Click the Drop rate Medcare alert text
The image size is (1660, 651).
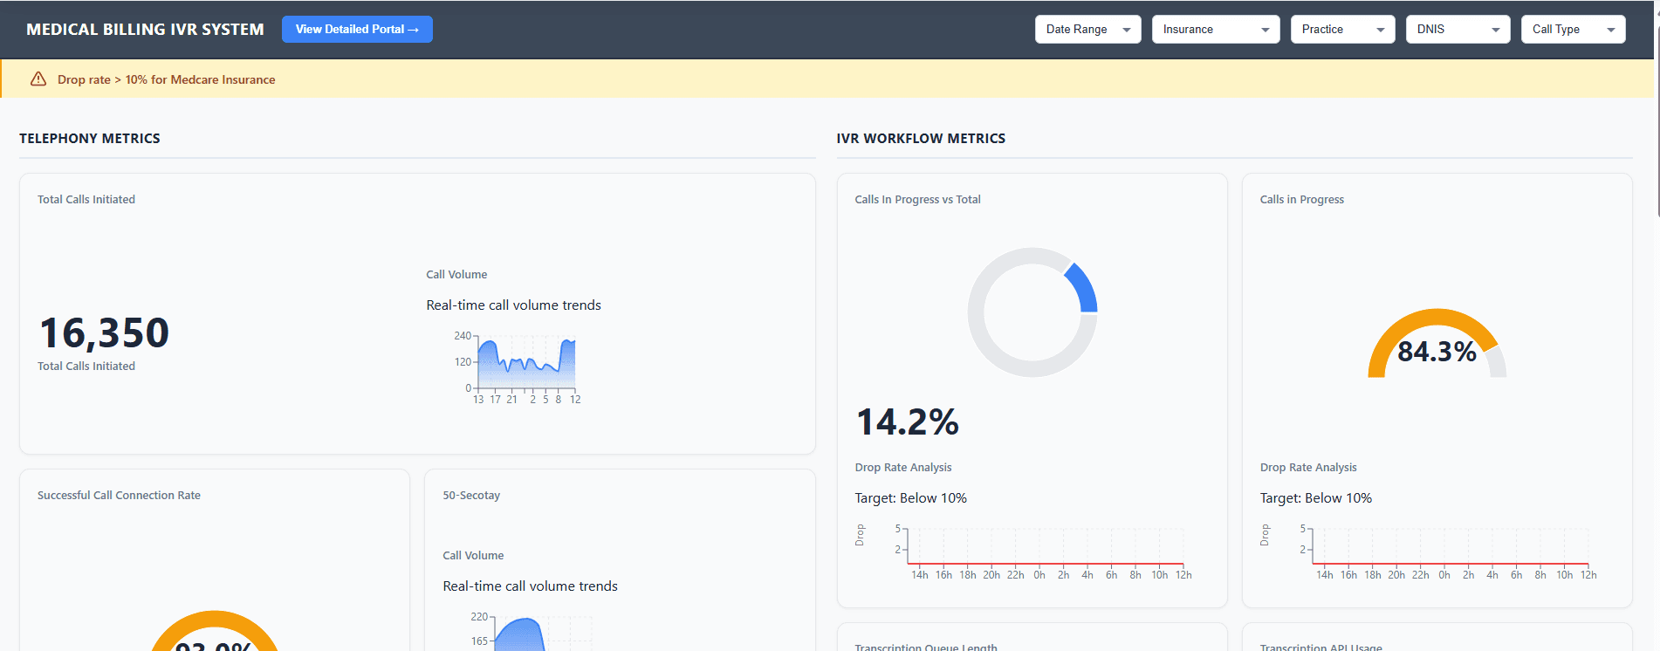[x=166, y=79]
